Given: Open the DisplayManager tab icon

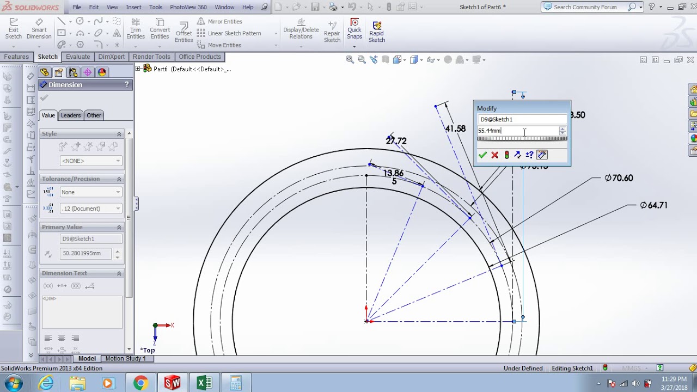Looking at the screenshot, I should 102,72.
